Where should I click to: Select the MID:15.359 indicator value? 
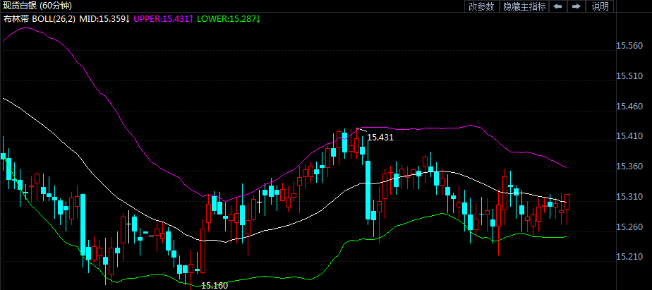click(x=104, y=18)
